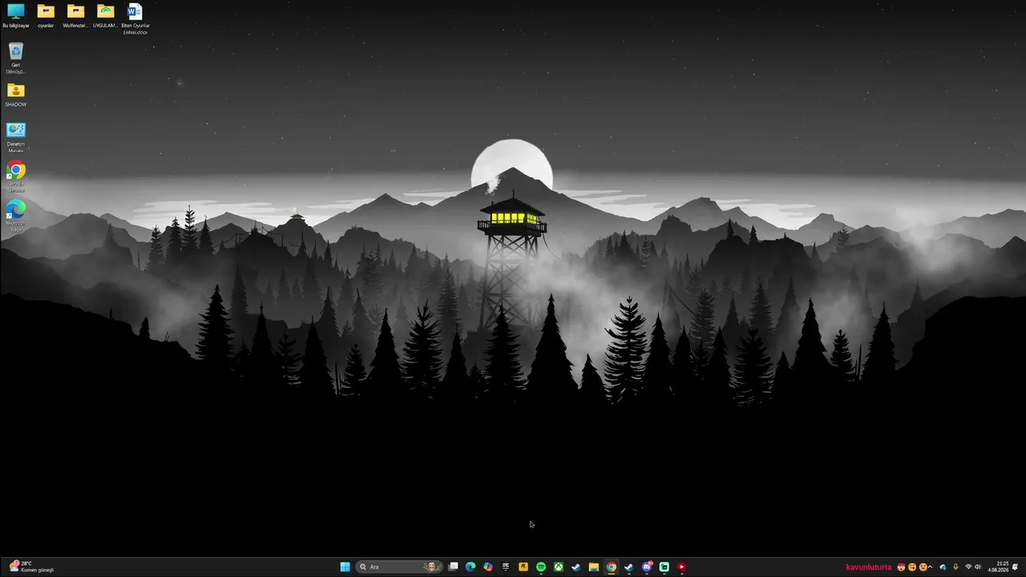The height and width of the screenshot is (577, 1026).
Task: Open the Wi-Fi network tray icon
Action: point(967,567)
